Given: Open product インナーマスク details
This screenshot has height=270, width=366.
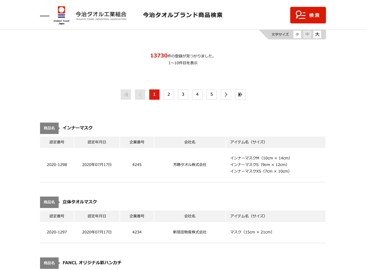Looking at the screenshot, I should [77, 128].
